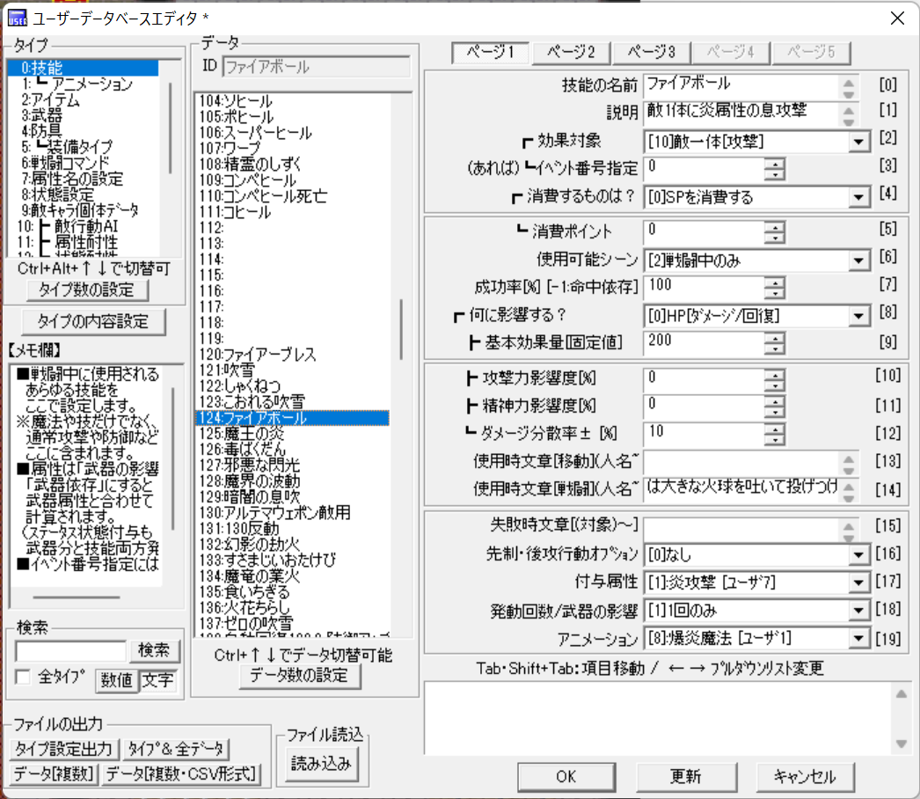Viewport: 920px width, 799px height.
Task: Open the 使用可能シーン dropdown
Action: coord(858,260)
